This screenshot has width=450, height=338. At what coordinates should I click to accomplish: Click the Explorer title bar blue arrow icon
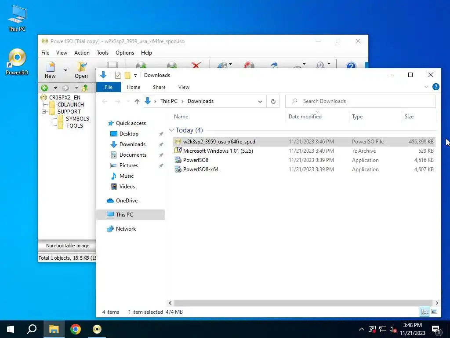pos(103,75)
